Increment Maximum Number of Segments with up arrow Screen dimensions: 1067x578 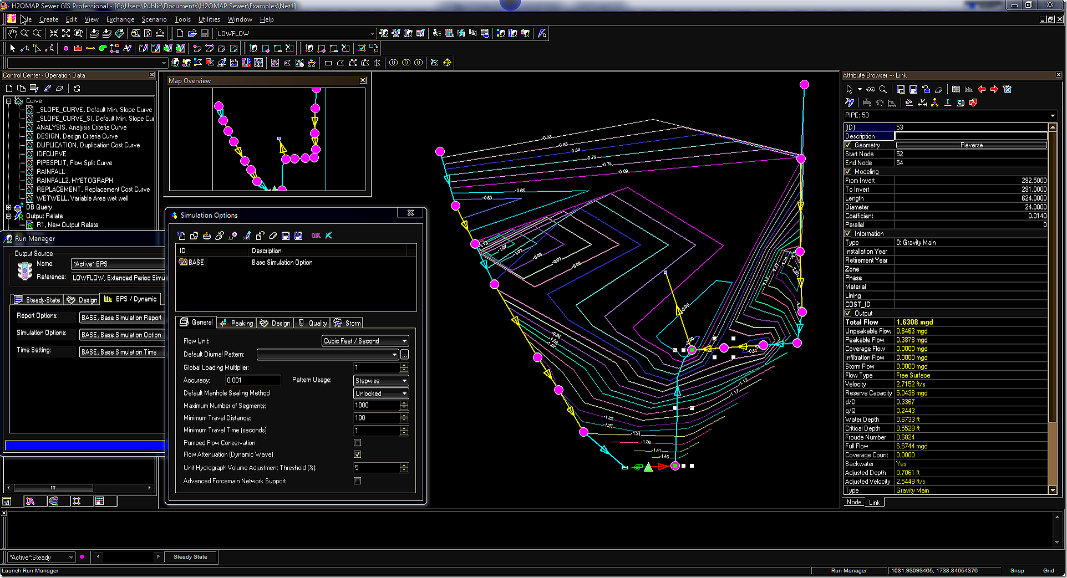pos(404,402)
